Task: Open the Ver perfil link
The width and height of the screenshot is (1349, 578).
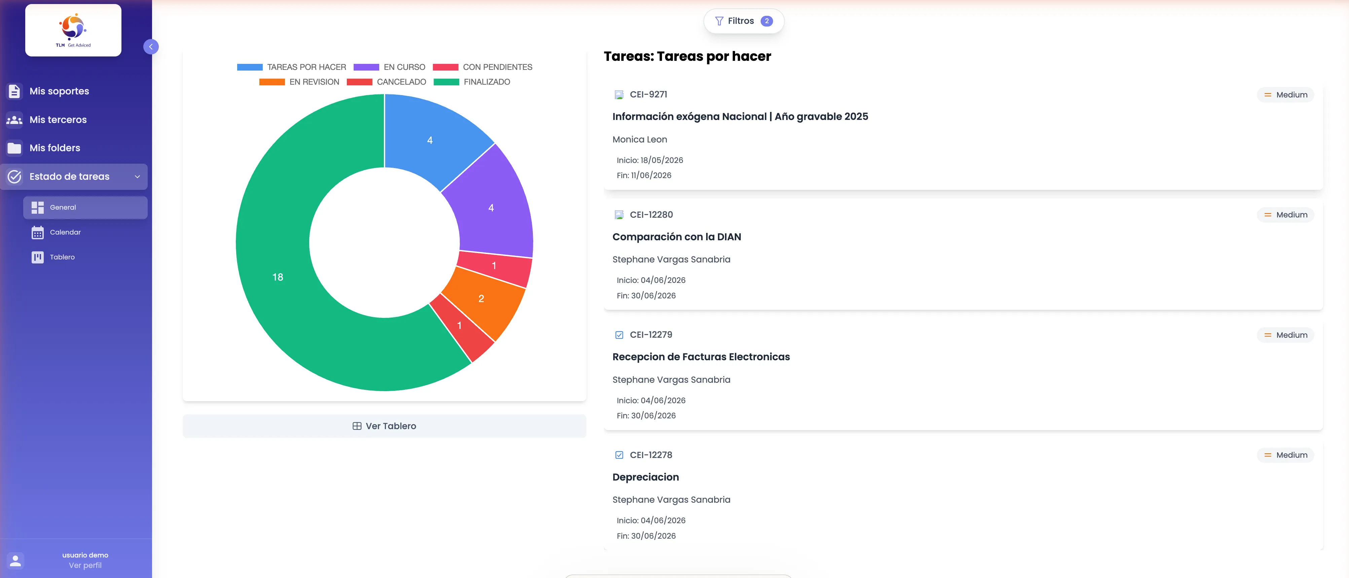Action: pyautogui.click(x=85, y=566)
